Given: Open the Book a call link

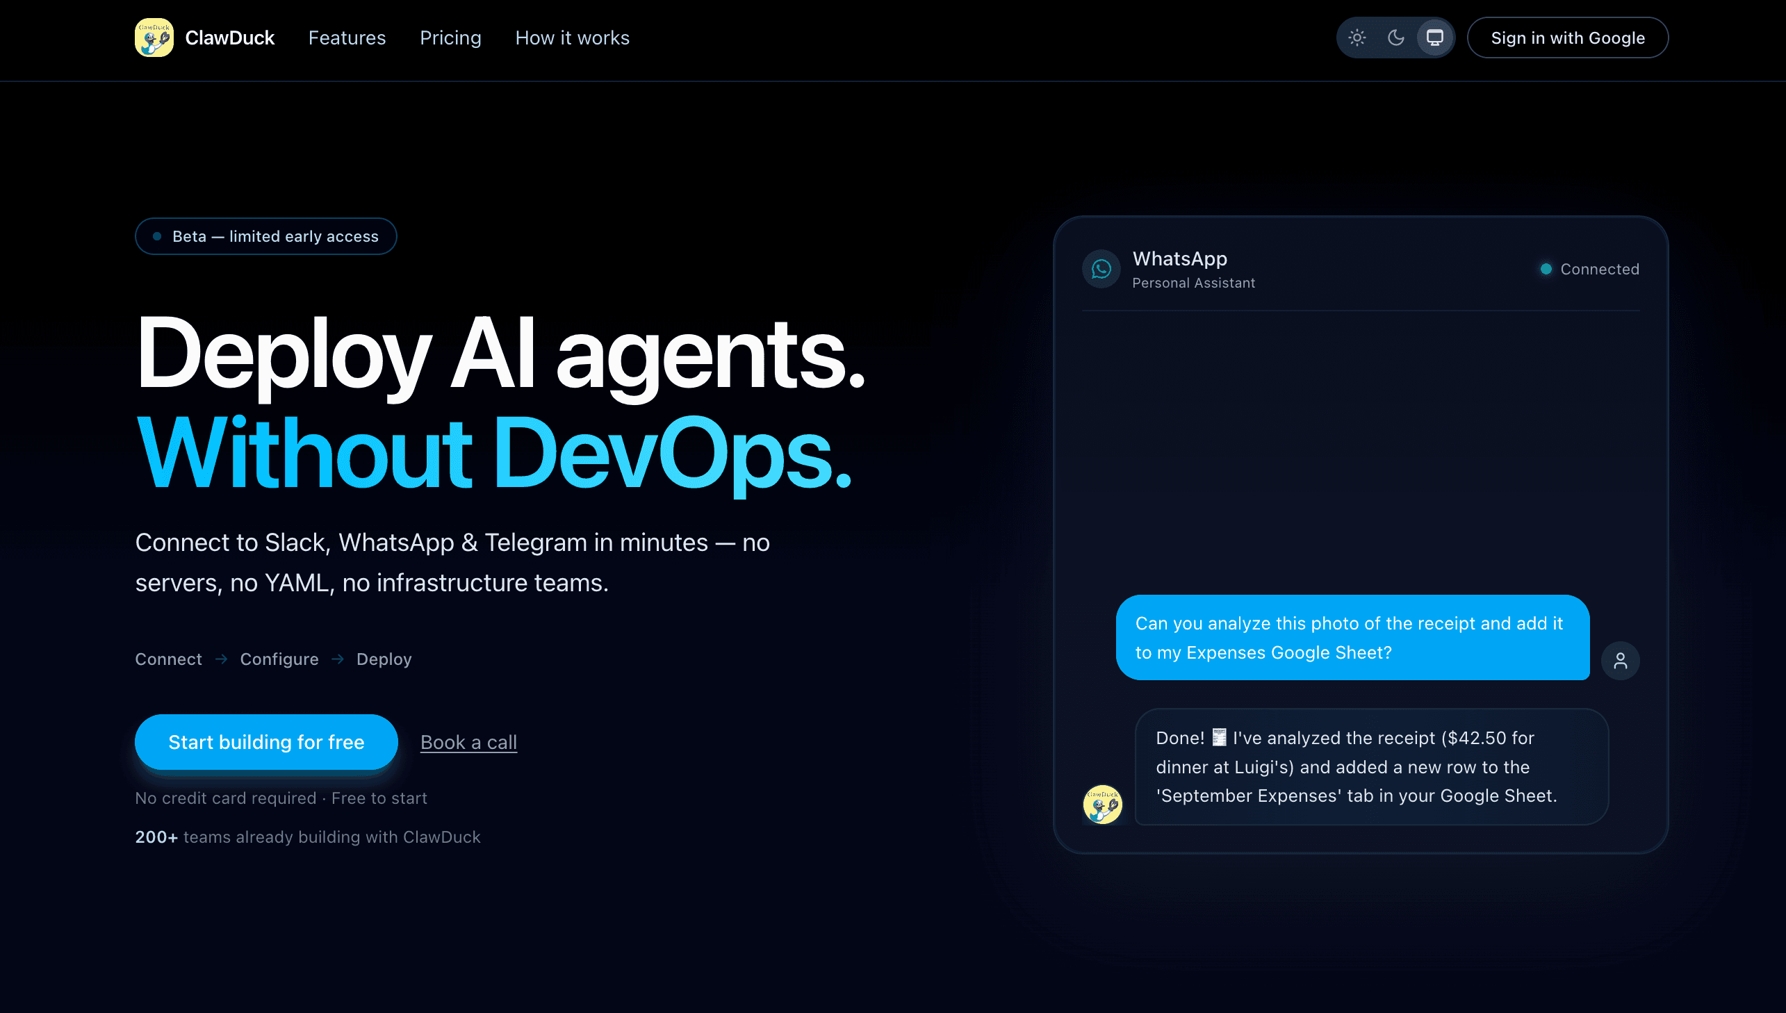Looking at the screenshot, I should click(x=468, y=741).
